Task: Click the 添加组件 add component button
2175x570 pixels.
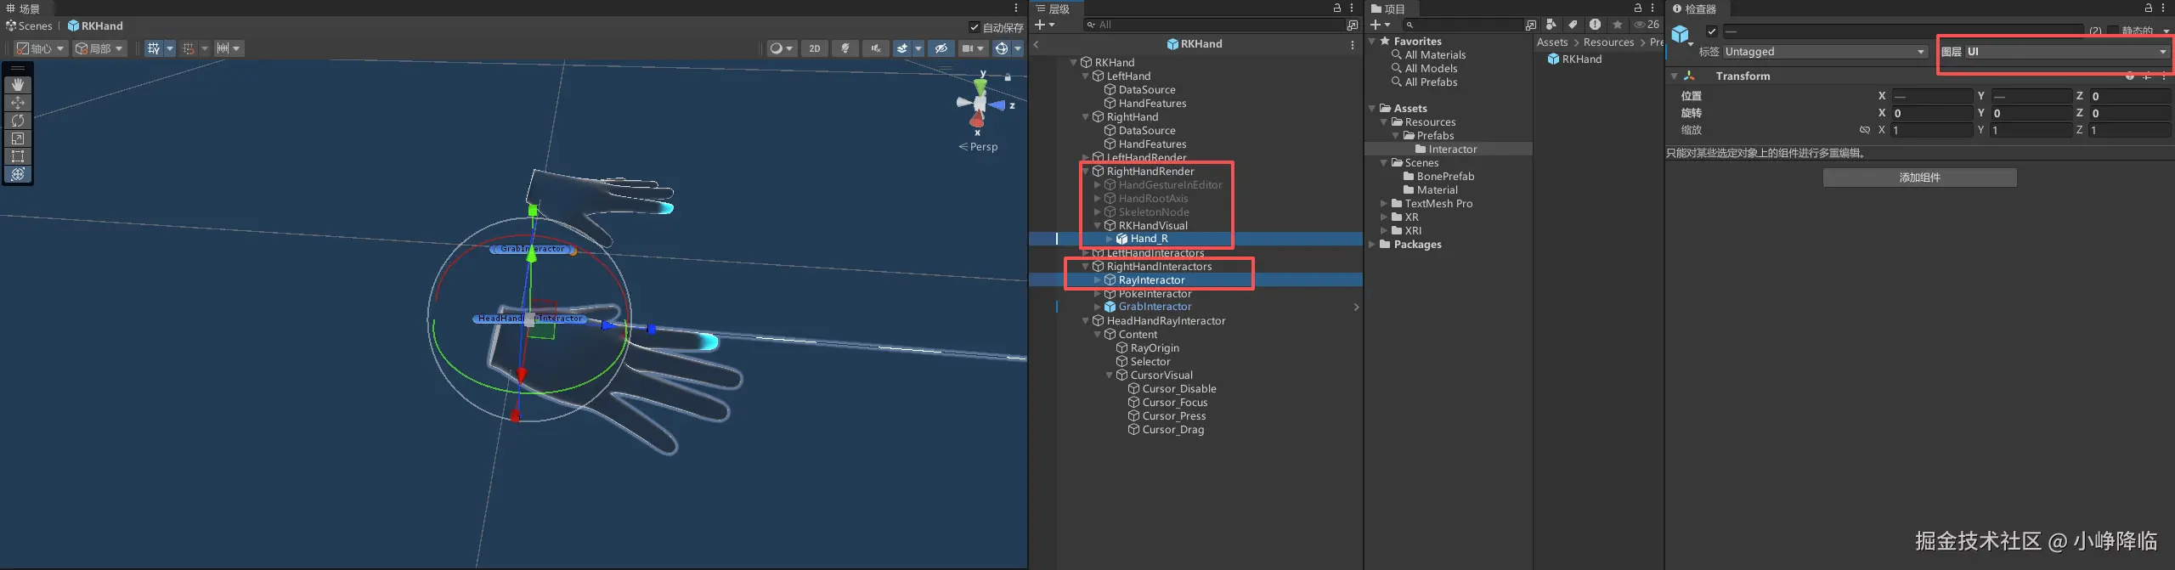Action: pos(1919,178)
